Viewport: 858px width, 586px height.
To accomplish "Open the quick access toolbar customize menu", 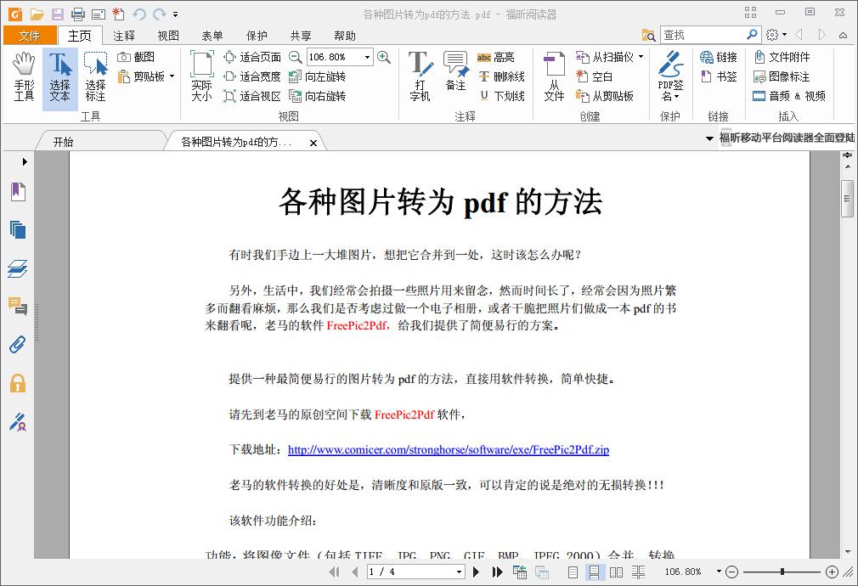I will 175,14.
